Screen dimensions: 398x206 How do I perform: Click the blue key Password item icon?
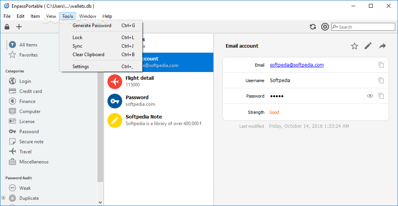(115, 101)
